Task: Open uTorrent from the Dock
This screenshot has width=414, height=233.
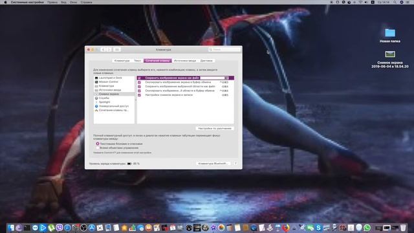Action: point(51,228)
